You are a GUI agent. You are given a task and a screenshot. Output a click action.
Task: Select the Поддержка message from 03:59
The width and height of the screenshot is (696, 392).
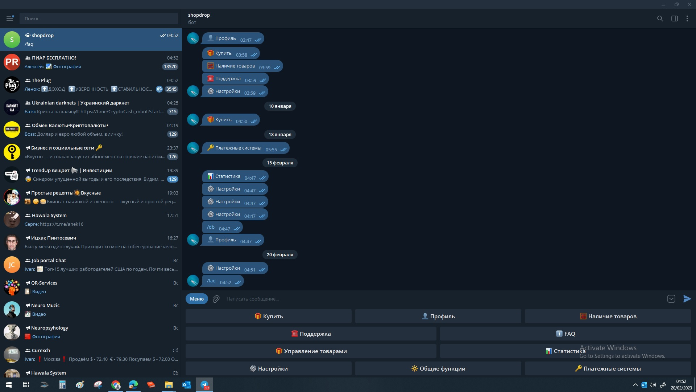pos(236,79)
